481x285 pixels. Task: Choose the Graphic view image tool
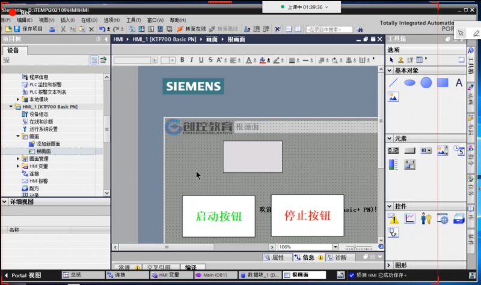pyautogui.click(x=393, y=97)
